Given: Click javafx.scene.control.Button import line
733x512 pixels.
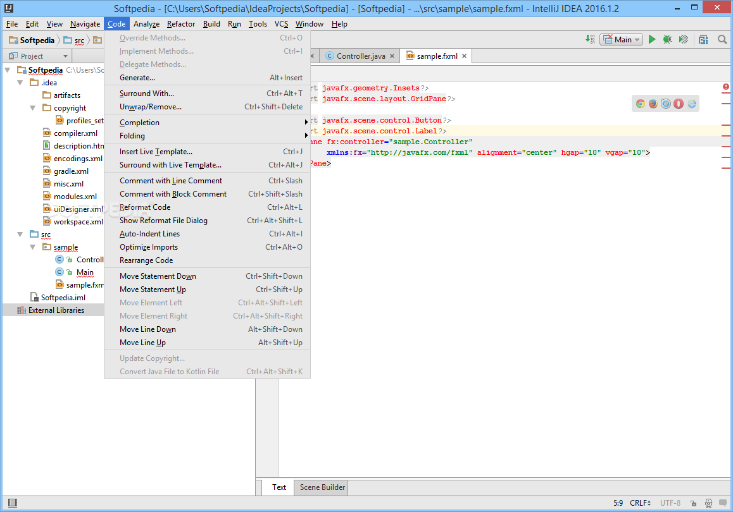Looking at the screenshot, I should [382, 121].
